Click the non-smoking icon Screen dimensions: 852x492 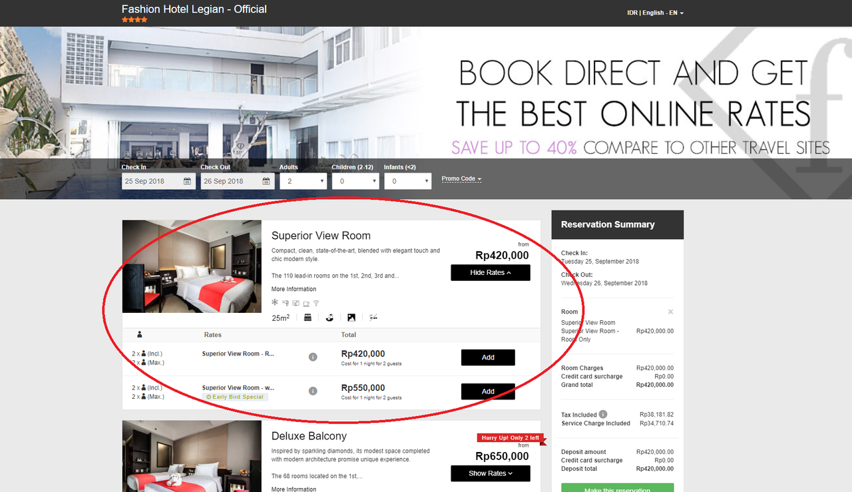[x=373, y=318]
